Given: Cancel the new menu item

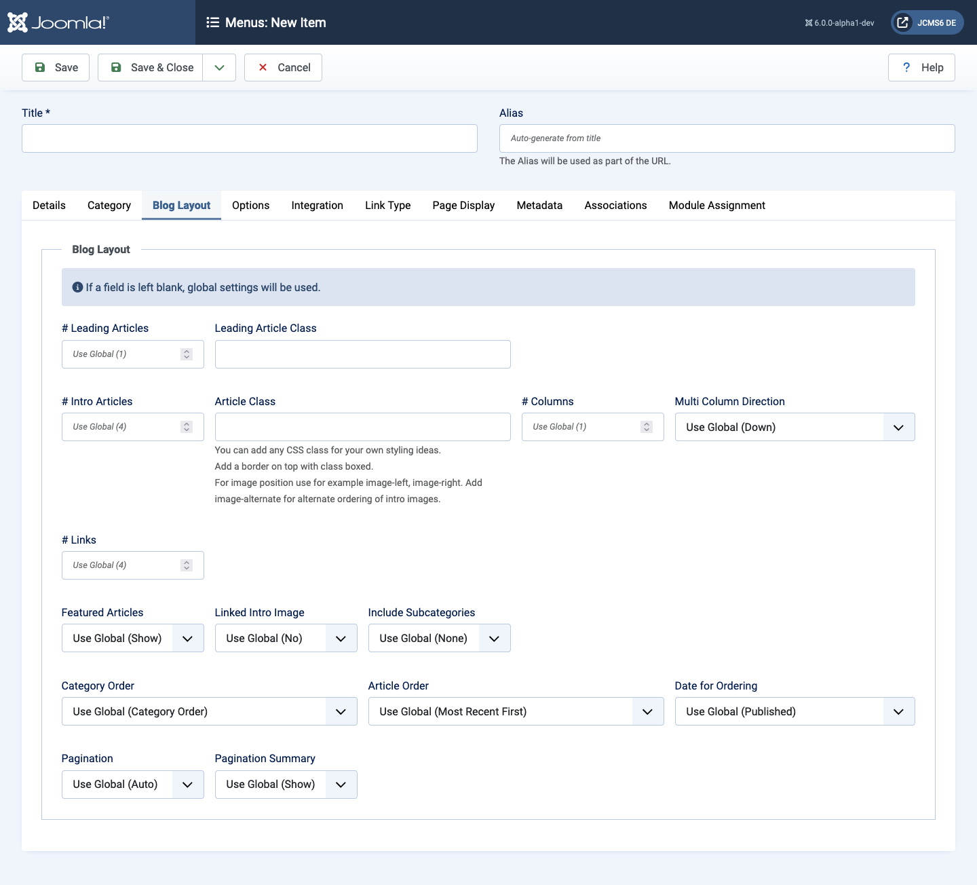Looking at the screenshot, I should [x=283, y=67].
